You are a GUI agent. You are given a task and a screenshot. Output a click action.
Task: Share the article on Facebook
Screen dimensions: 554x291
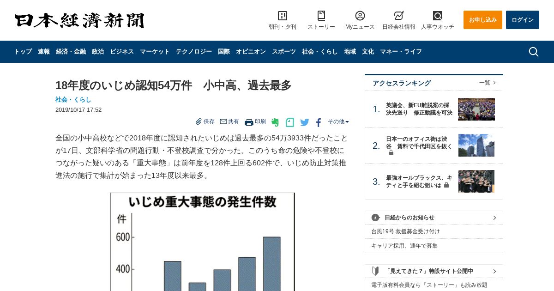pos(319,122)
